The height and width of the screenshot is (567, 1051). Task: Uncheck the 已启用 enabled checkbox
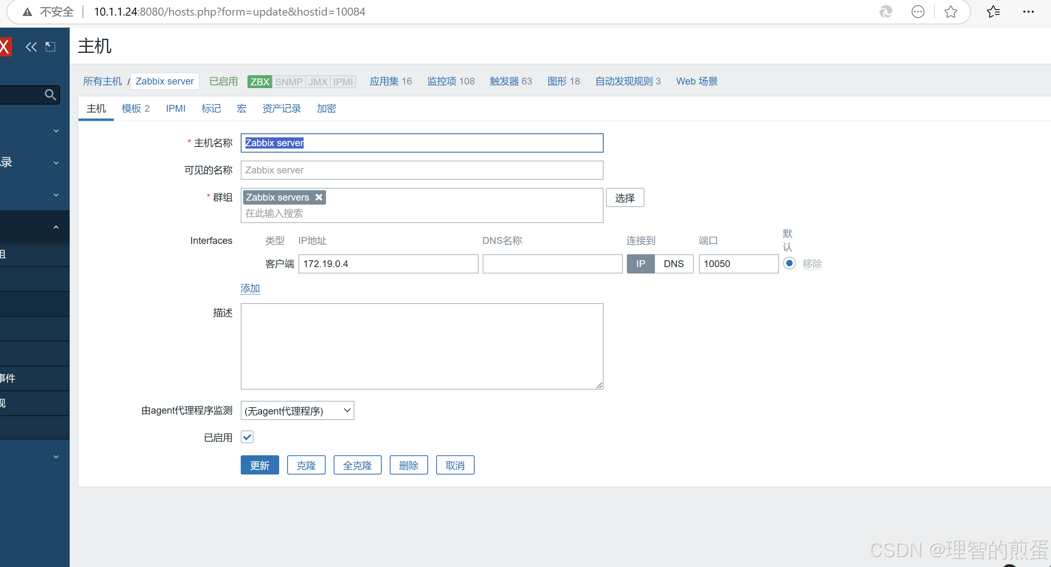pos(247,437)
